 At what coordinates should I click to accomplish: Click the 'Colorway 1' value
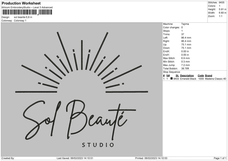coord(20,21)
